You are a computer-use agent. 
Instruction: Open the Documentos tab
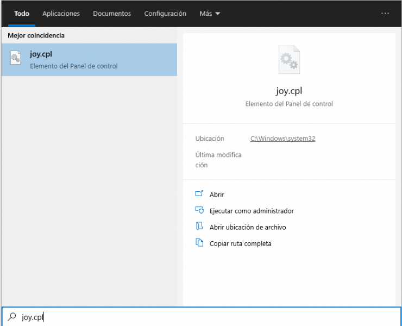[112, 14]
